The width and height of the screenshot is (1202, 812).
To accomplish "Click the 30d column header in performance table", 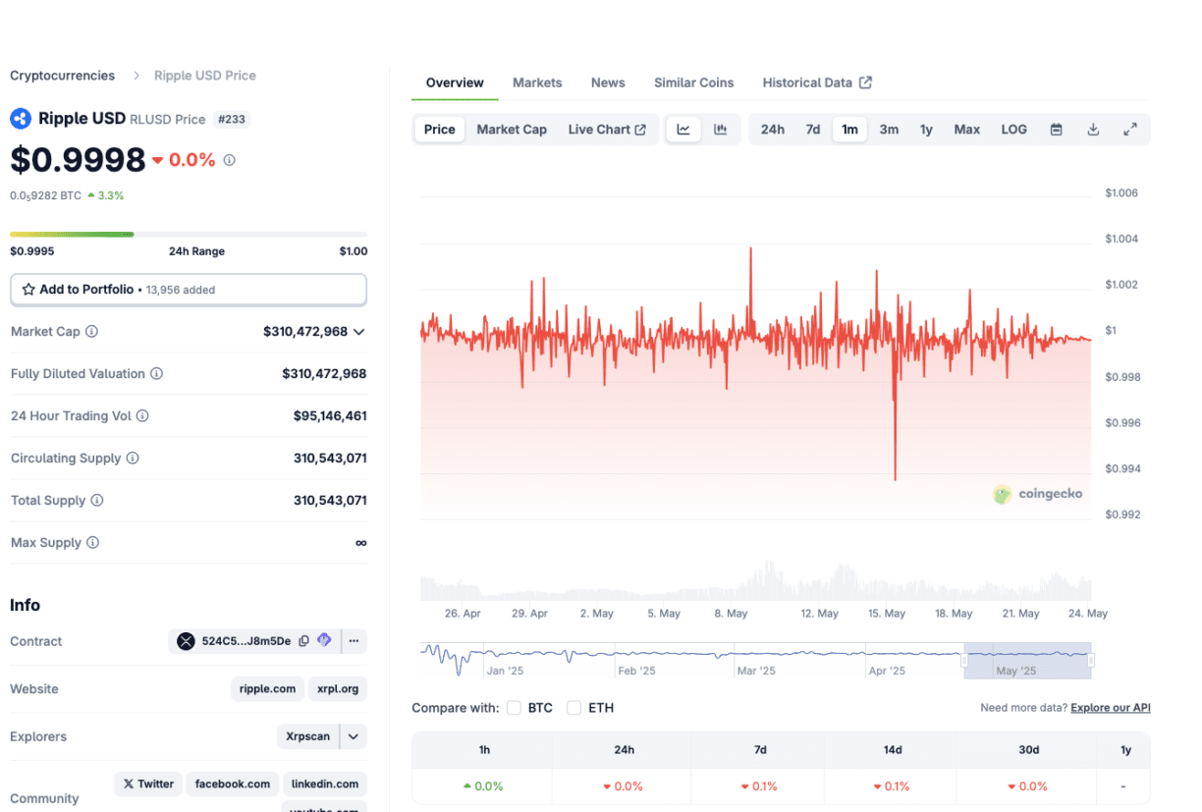I will (1028, 750).
